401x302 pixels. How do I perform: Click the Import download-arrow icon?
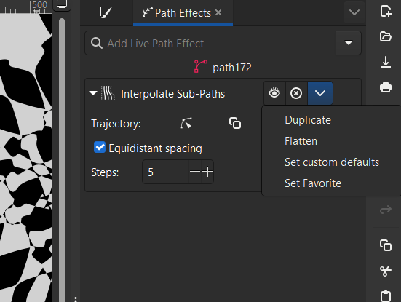click(x=386, y=62)
